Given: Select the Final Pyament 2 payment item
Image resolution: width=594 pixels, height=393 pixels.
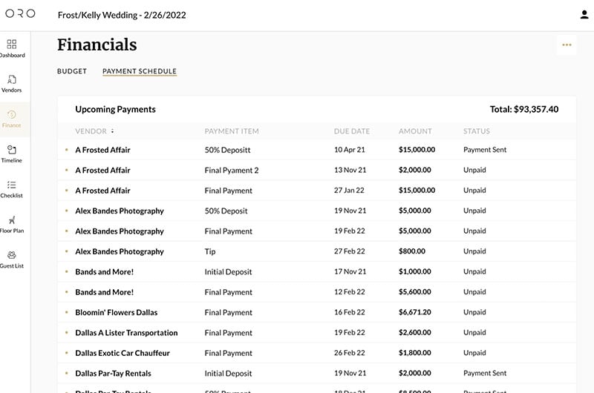Looking at the screenshot, I should click(x=232, y=171).
